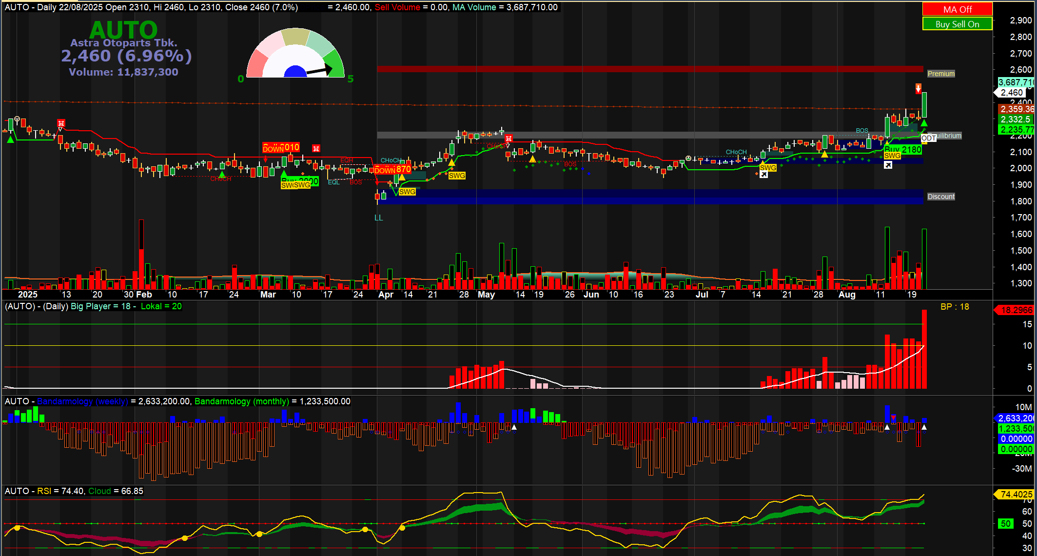Viewport: 1037px width, 556px height.
Task: Click the Discount zone label
Action: (941, 197)
